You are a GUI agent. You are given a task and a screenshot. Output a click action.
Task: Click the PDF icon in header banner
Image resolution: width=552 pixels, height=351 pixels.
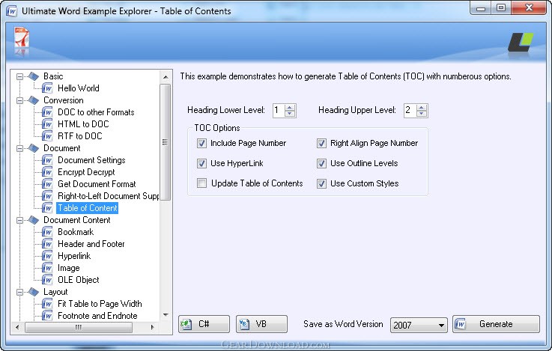click(x=22, y=37)
